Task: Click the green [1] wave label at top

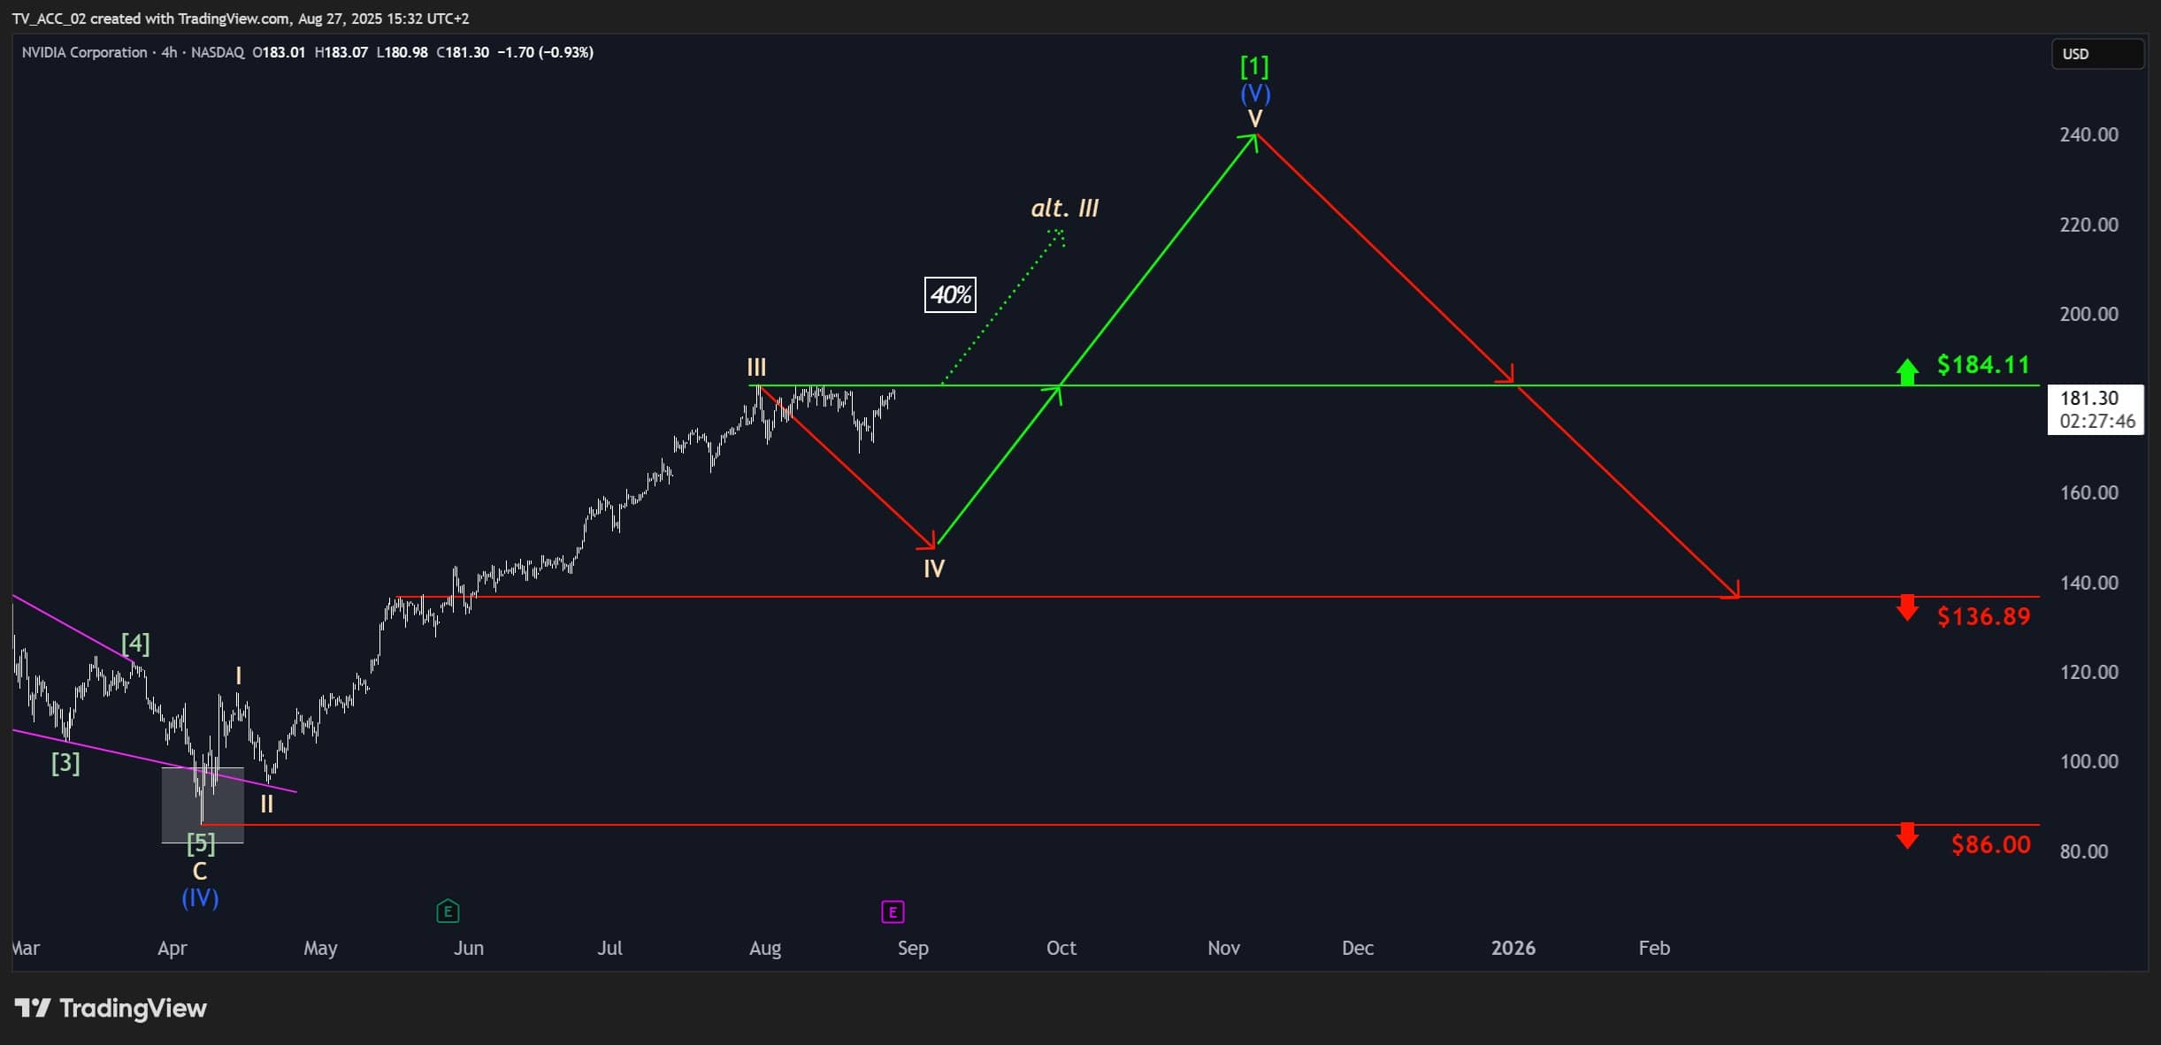Action: pyautogui.click(x=1254, y=66)
